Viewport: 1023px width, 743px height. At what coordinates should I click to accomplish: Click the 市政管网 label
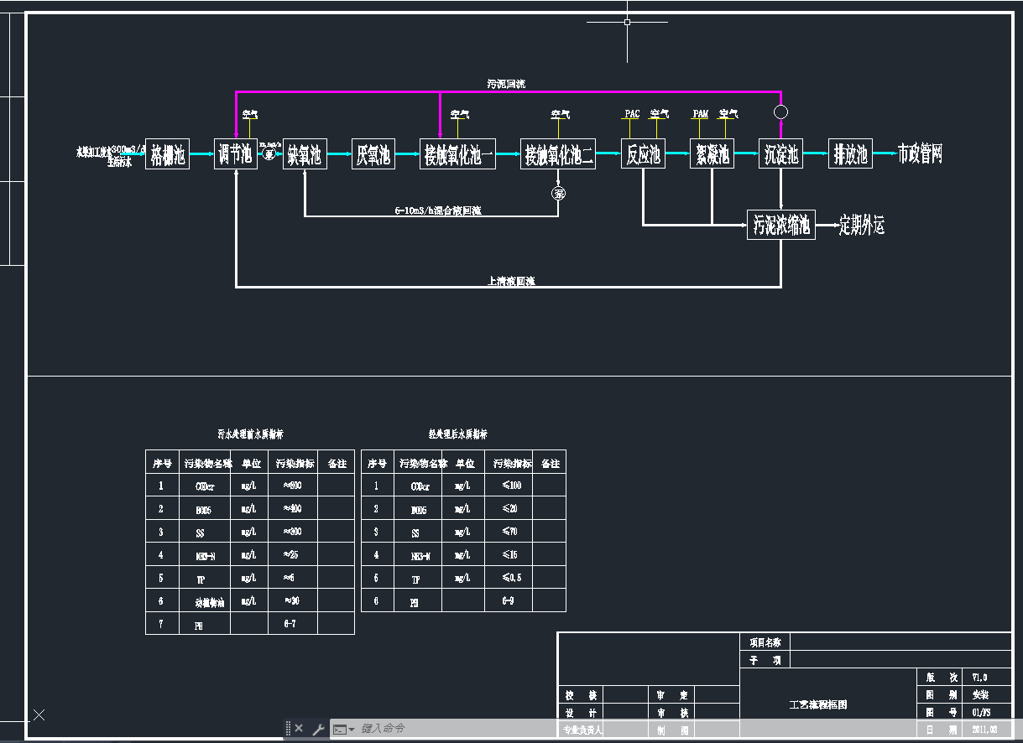pos(920,153)
